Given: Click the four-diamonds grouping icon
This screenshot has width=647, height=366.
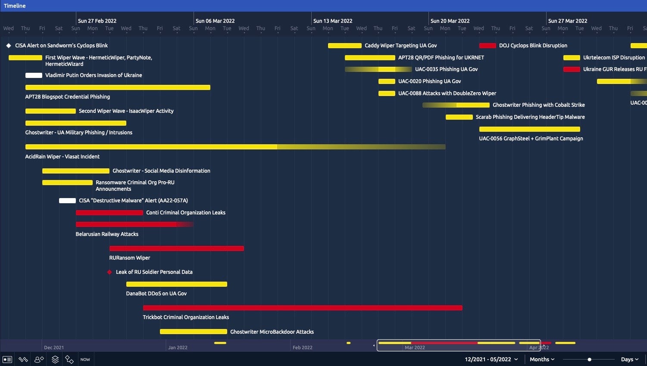Looking at the screenshot, I should tap(23, 359).
